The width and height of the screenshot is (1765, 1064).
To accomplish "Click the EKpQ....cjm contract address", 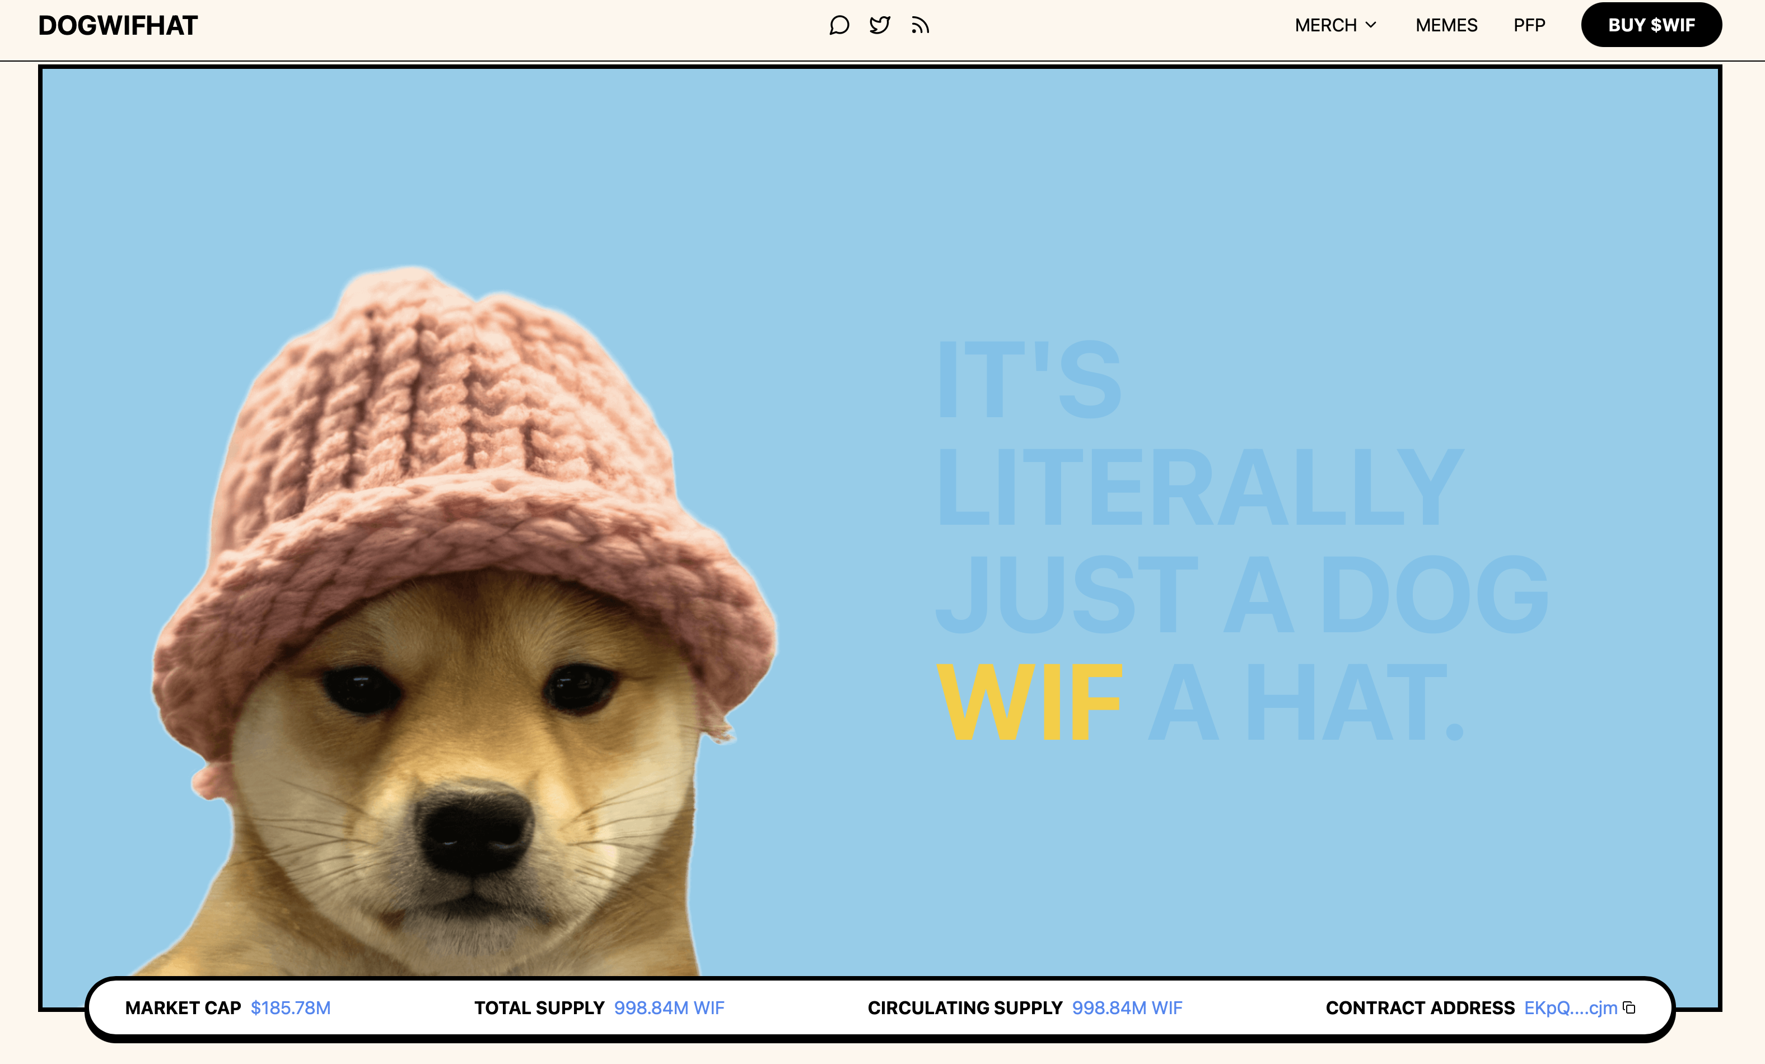I will point(1570,1008).
